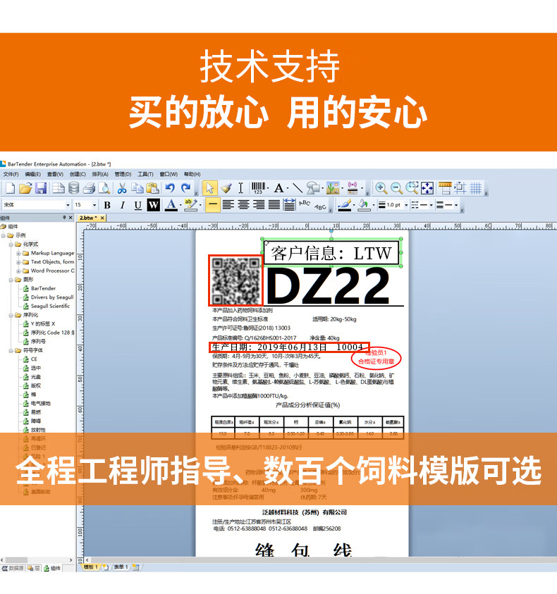Create a new document with toolbar icon
Viewport: 557px width, 594px height.
click(x=11, y=188)
